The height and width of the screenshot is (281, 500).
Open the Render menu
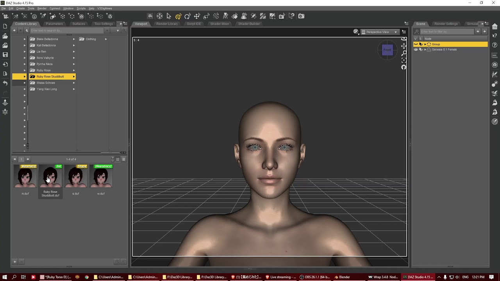[42, 8]
